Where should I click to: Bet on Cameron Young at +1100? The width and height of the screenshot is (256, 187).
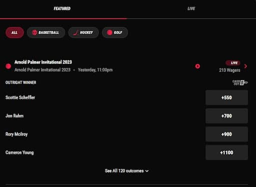click(x=226, y=152)
